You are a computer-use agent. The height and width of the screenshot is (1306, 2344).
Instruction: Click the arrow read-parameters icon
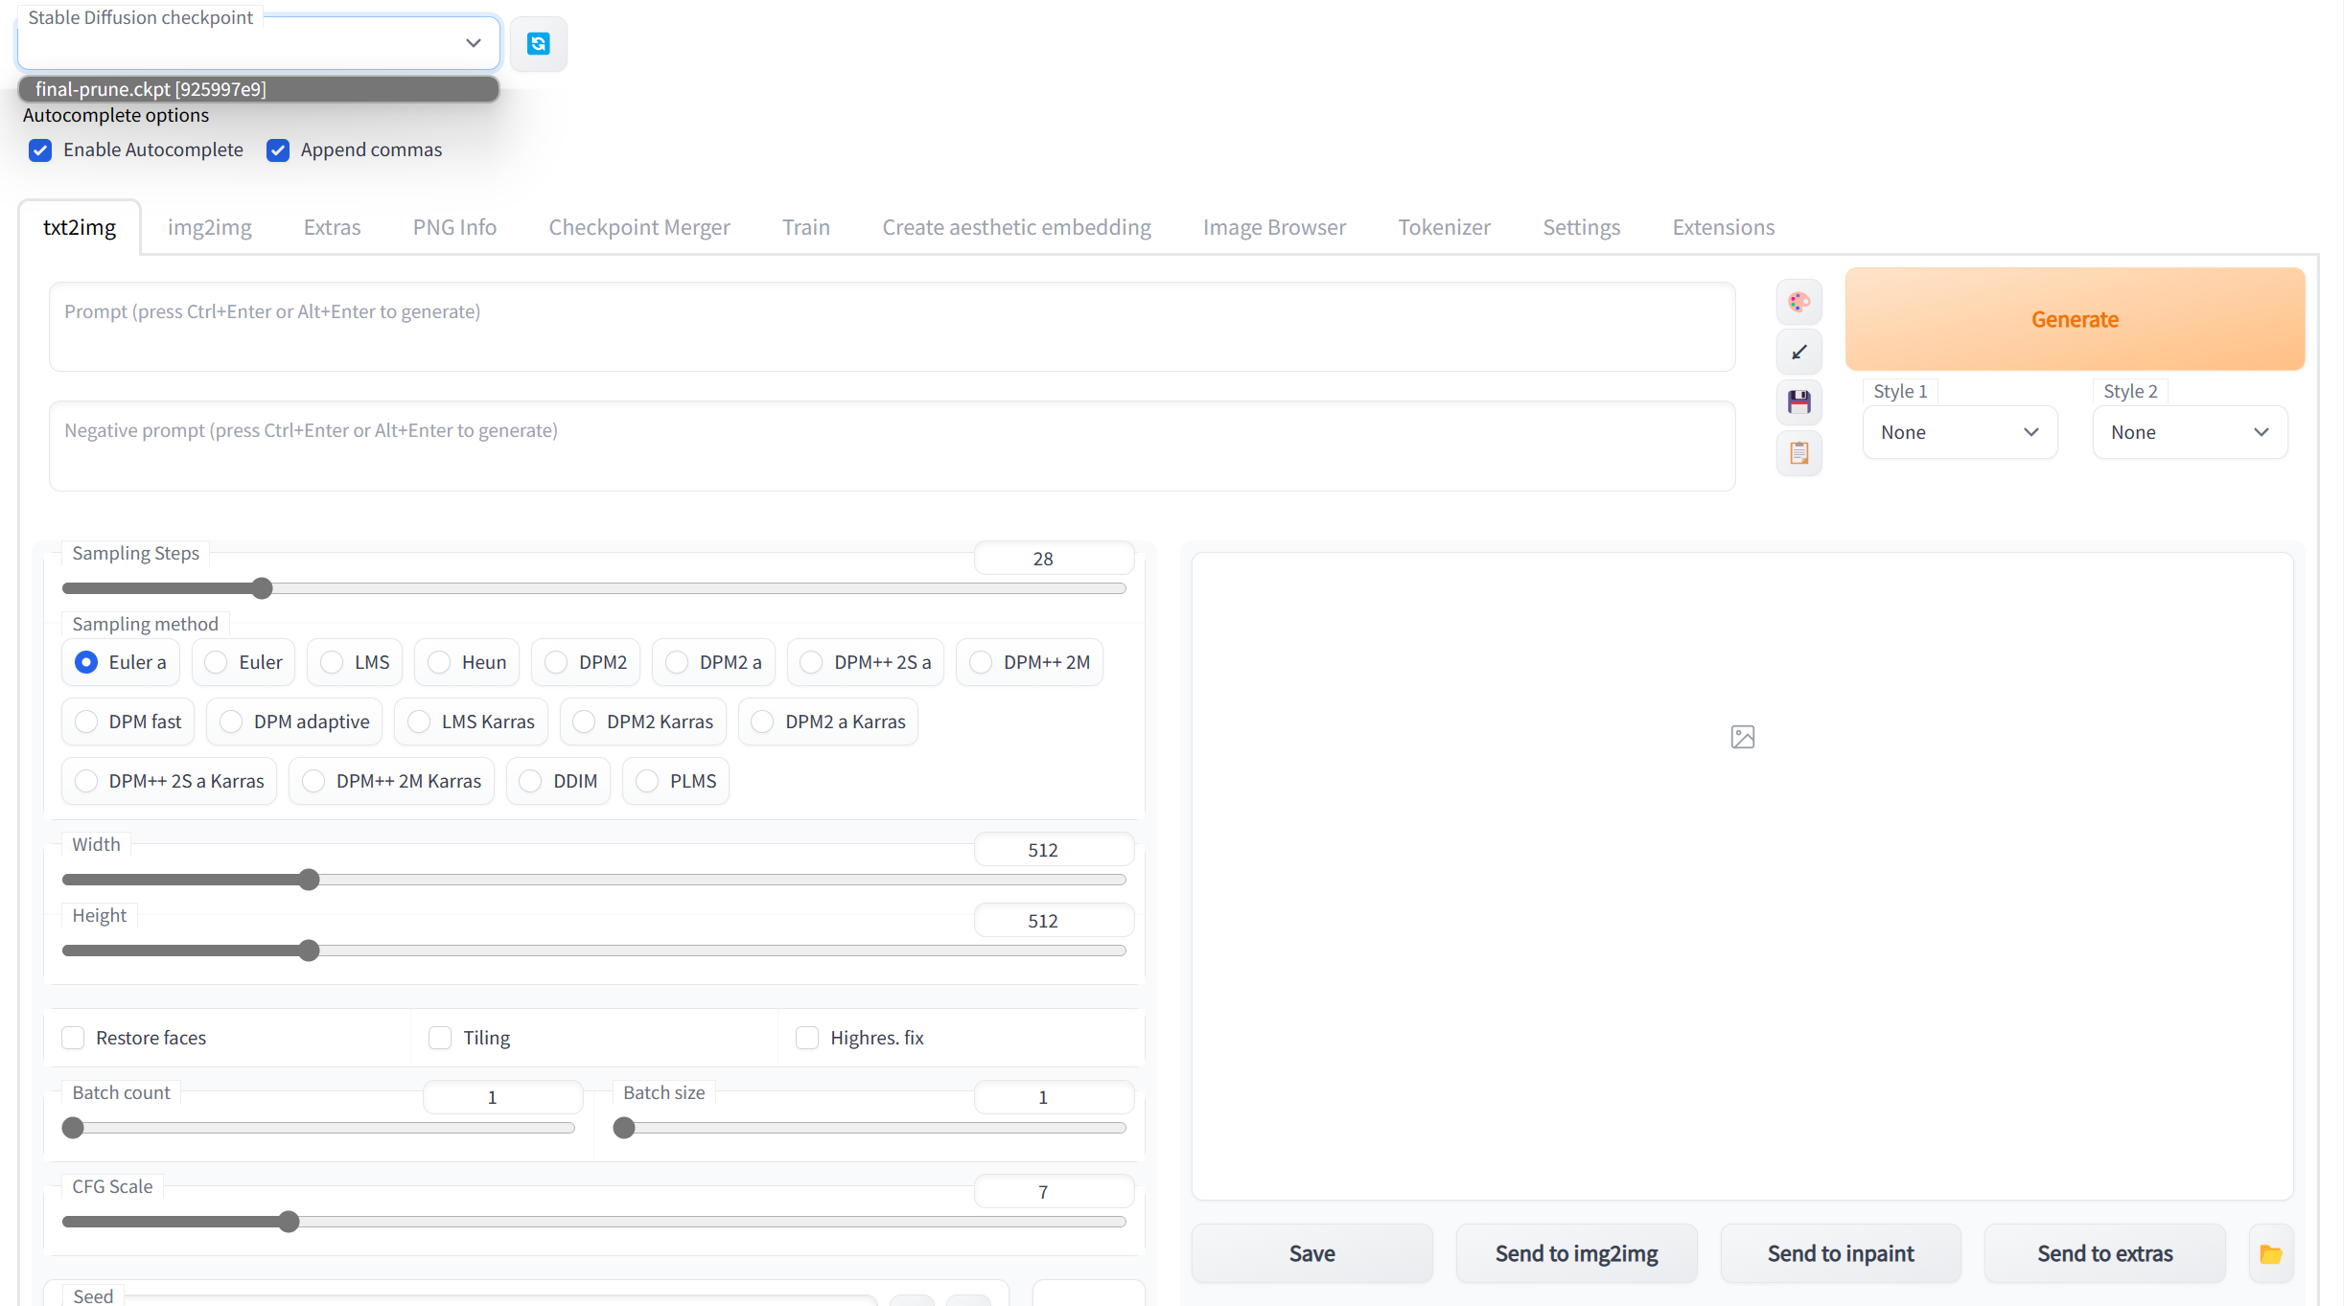pyautogui.click(x=1799, y=353)
